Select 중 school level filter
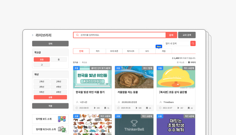This screenshot has height=135, width=236. click(x=59, y=60)
